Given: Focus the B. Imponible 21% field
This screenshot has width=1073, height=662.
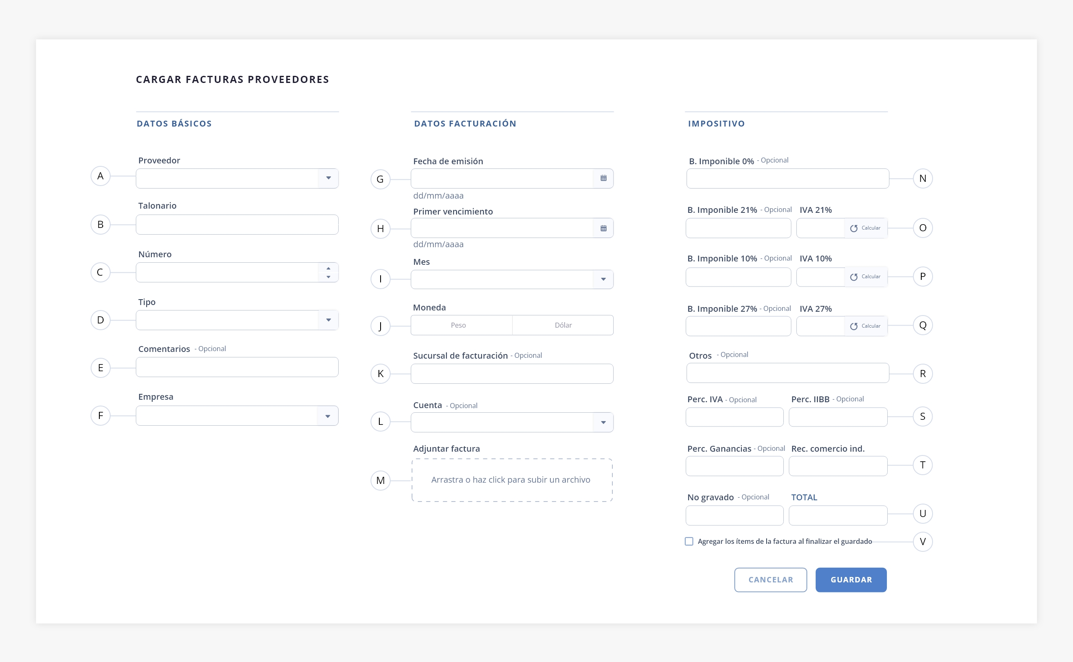Looking at the screenshot, I should 739,228.
